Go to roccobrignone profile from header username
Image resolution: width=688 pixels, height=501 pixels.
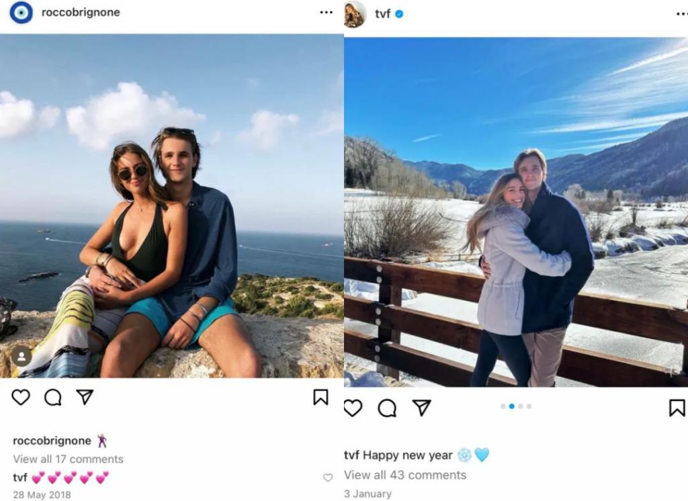pos(81,13)
